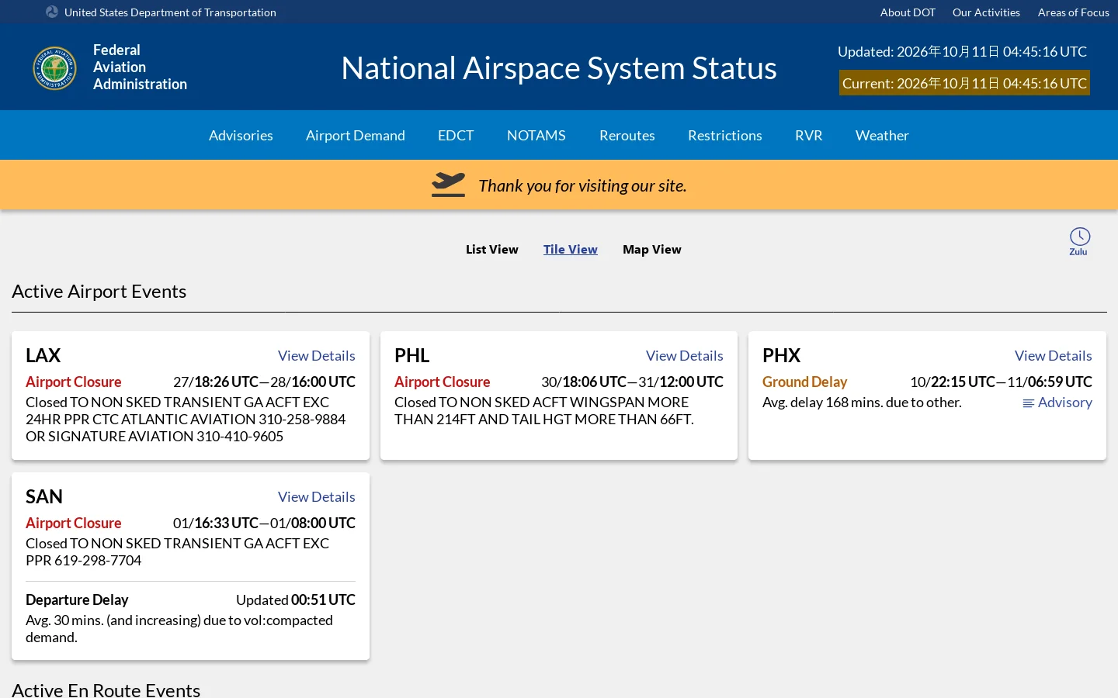Go to EDCT section
This screenshot has height=698, width=1118.
[456, 135]
